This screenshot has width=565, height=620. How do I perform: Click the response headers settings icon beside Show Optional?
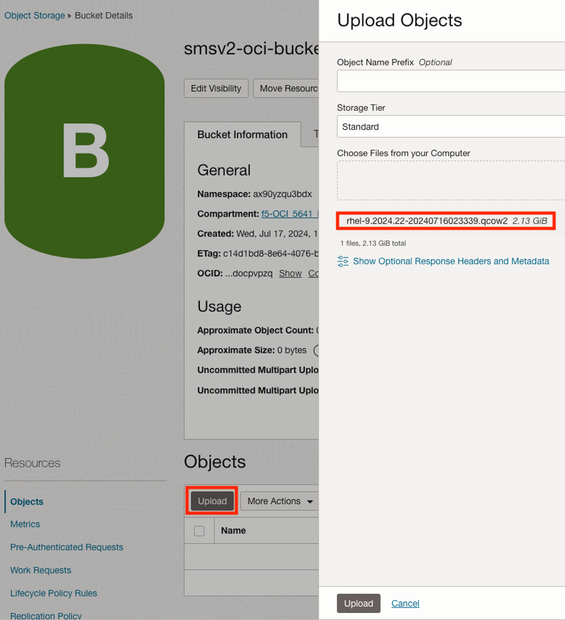pos(343,261)
